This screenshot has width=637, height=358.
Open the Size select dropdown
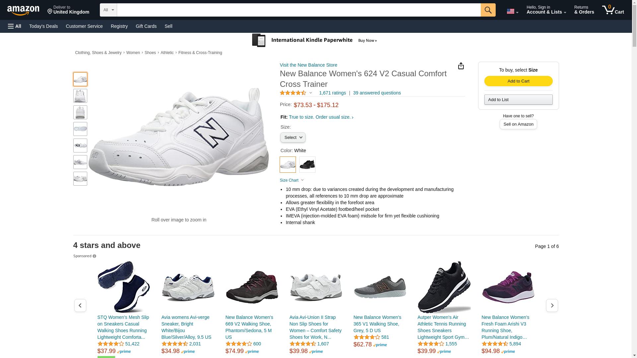click(x=293, y=138)
